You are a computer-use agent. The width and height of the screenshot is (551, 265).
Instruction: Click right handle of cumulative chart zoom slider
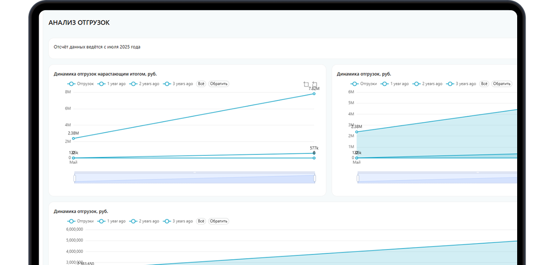pyautogui.click(x=315, y=178)
